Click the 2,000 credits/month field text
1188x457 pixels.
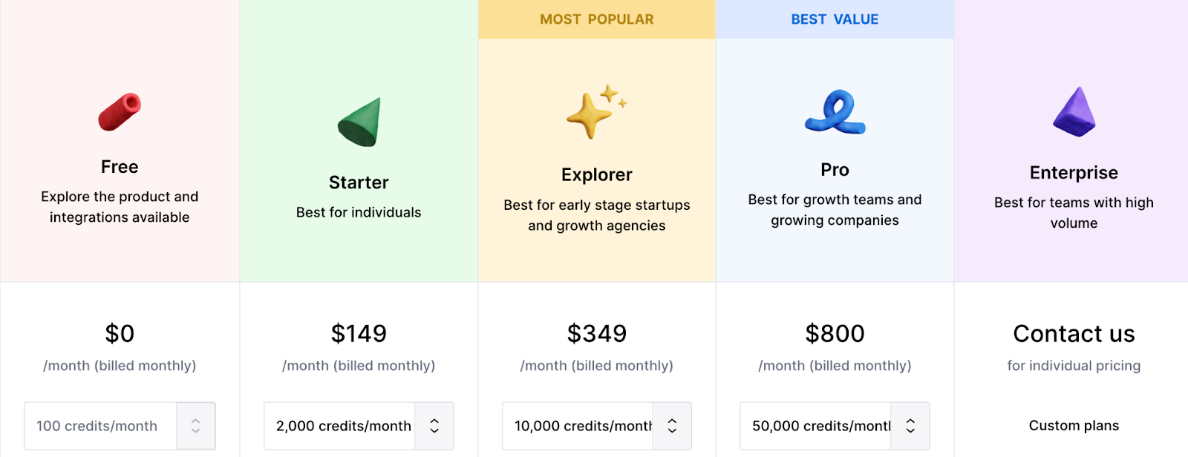[x=344, y=426]
